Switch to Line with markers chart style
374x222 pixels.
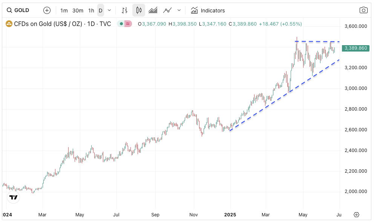pyautogui.click(x=167, y=11)
